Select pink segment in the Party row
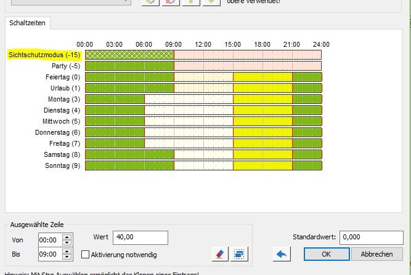The width and height of the screenshot is (411, 275). point(248,66)
